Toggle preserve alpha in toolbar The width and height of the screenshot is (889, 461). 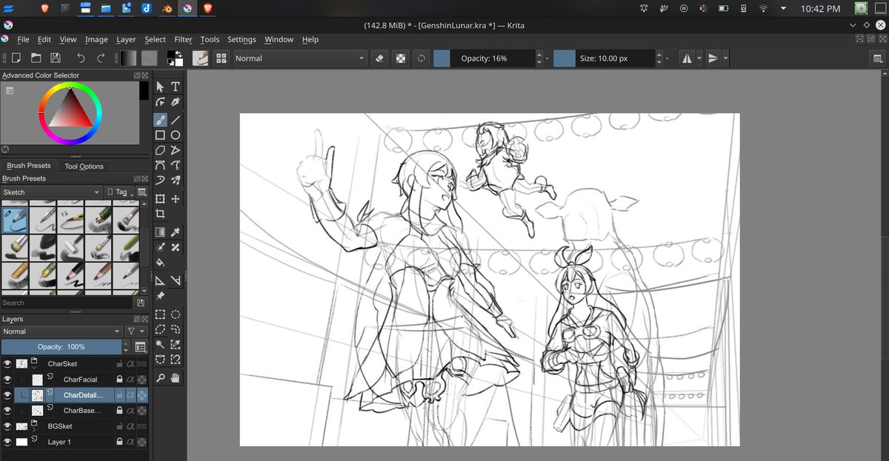[400, 58]
